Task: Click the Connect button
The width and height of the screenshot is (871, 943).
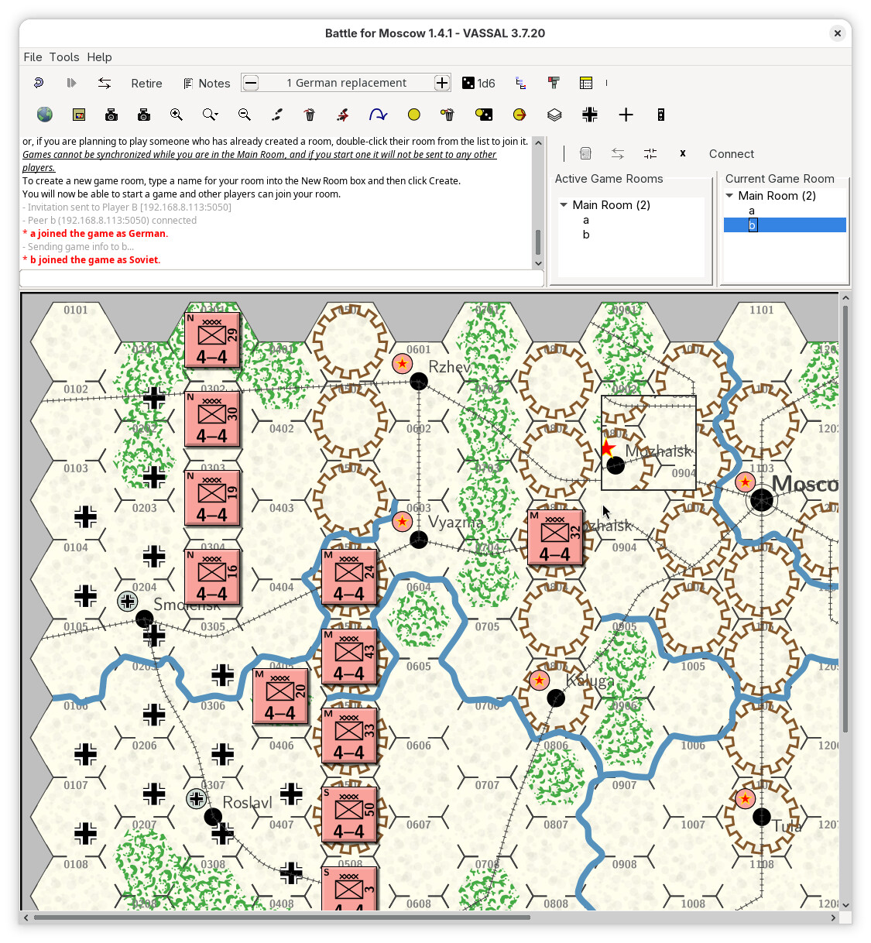Action: tap(731, 153)
